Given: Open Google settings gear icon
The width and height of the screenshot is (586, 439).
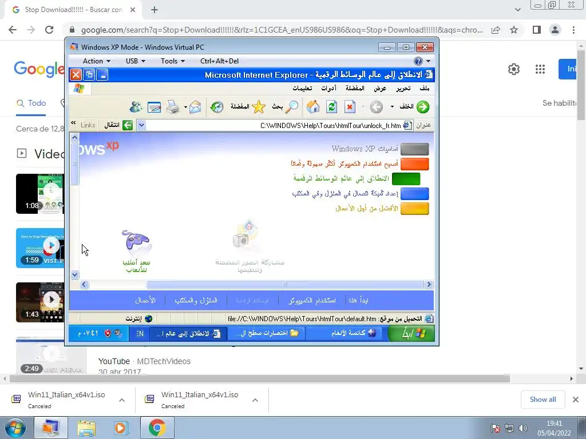Looking at the screenshot, I should point(514,69).
